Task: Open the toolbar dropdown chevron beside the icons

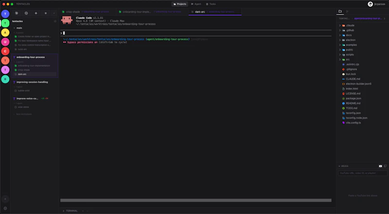Action: point(54,13)
